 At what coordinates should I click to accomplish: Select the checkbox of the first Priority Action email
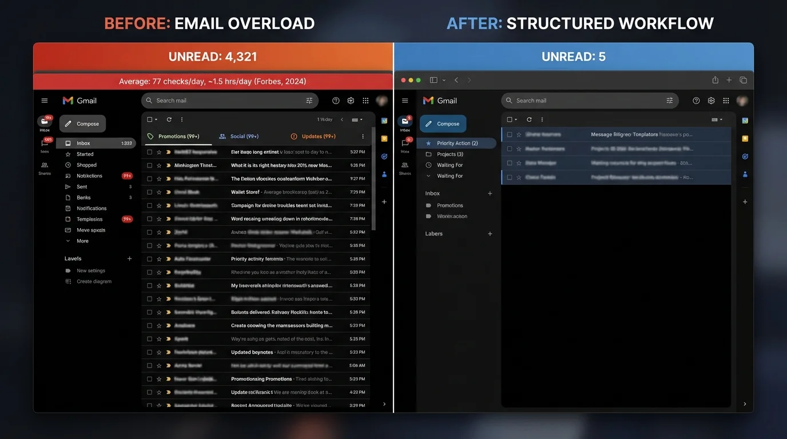[509, 134]
